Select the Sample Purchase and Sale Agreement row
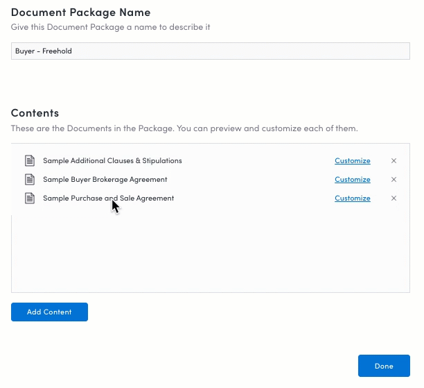Image resolution: width=424 pixels, height=388 pixels. pos(211,198)
